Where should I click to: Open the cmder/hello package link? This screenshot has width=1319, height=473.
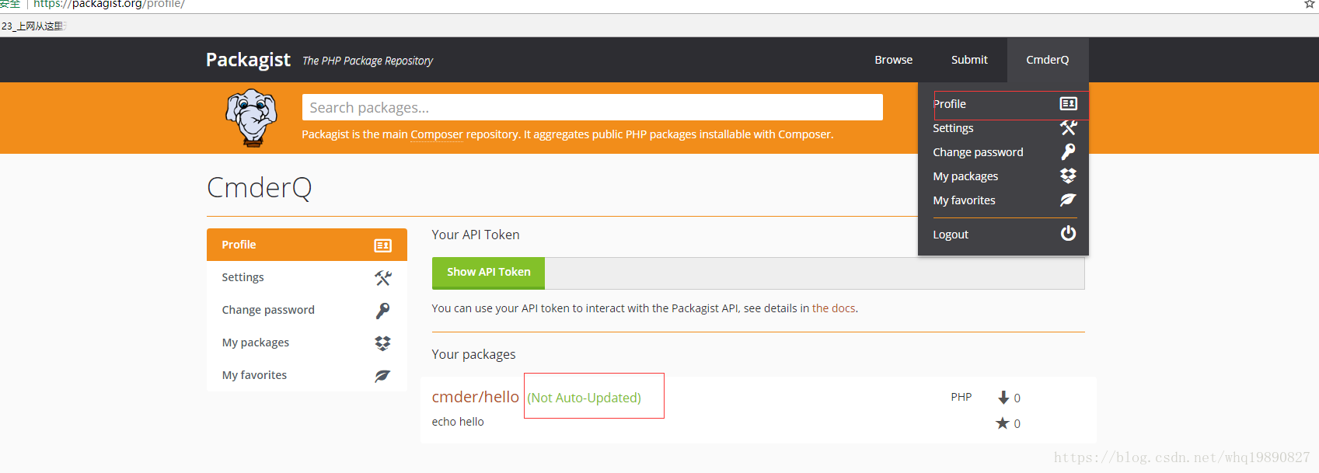point(476,397)
